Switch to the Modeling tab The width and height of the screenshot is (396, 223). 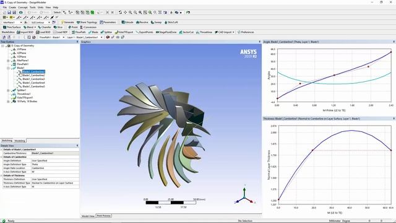[x=20, y=141]
